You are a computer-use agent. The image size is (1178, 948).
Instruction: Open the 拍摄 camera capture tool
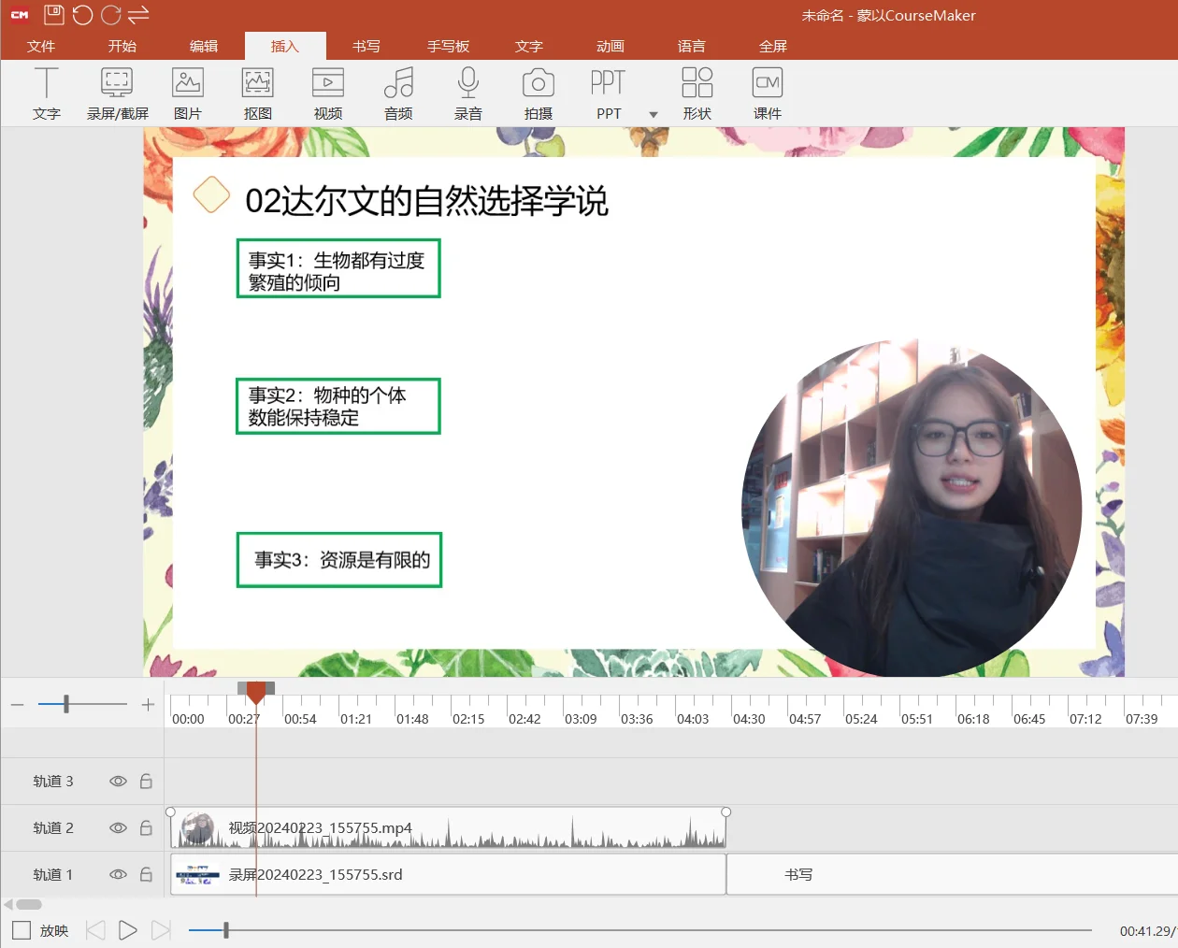pos(538,93)
